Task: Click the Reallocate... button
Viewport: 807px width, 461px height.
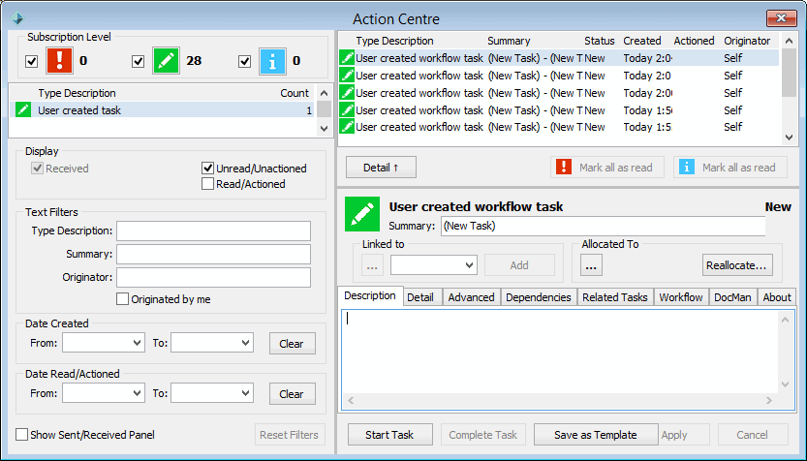Action: point(737,265)
